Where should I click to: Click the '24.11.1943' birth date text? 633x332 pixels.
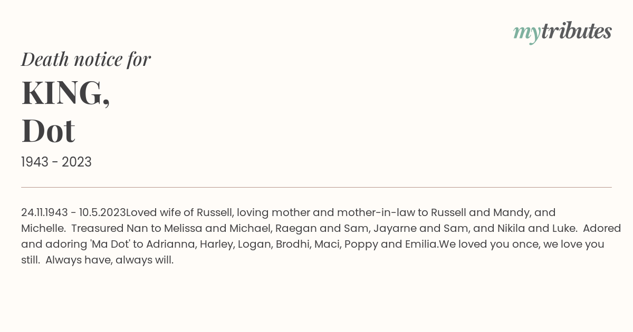44,212
